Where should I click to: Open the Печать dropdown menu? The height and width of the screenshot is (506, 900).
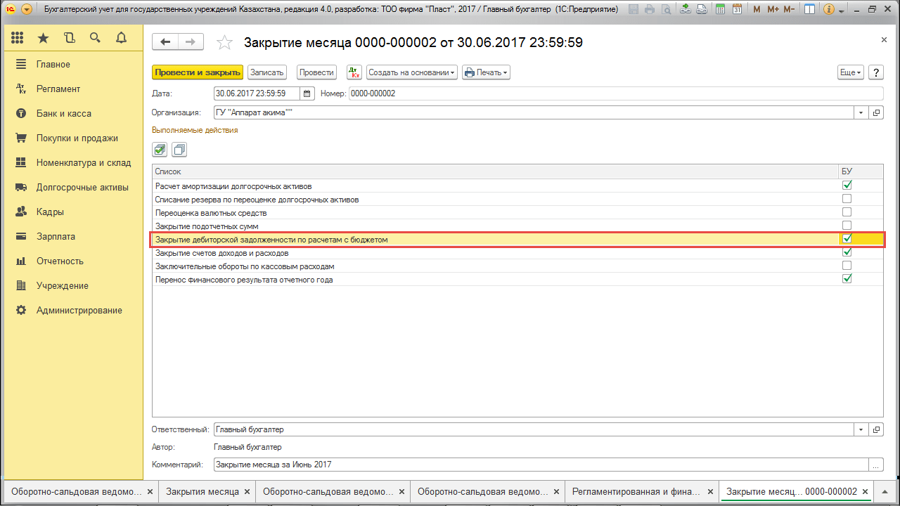pyautogui.click(x=485, y=72)
